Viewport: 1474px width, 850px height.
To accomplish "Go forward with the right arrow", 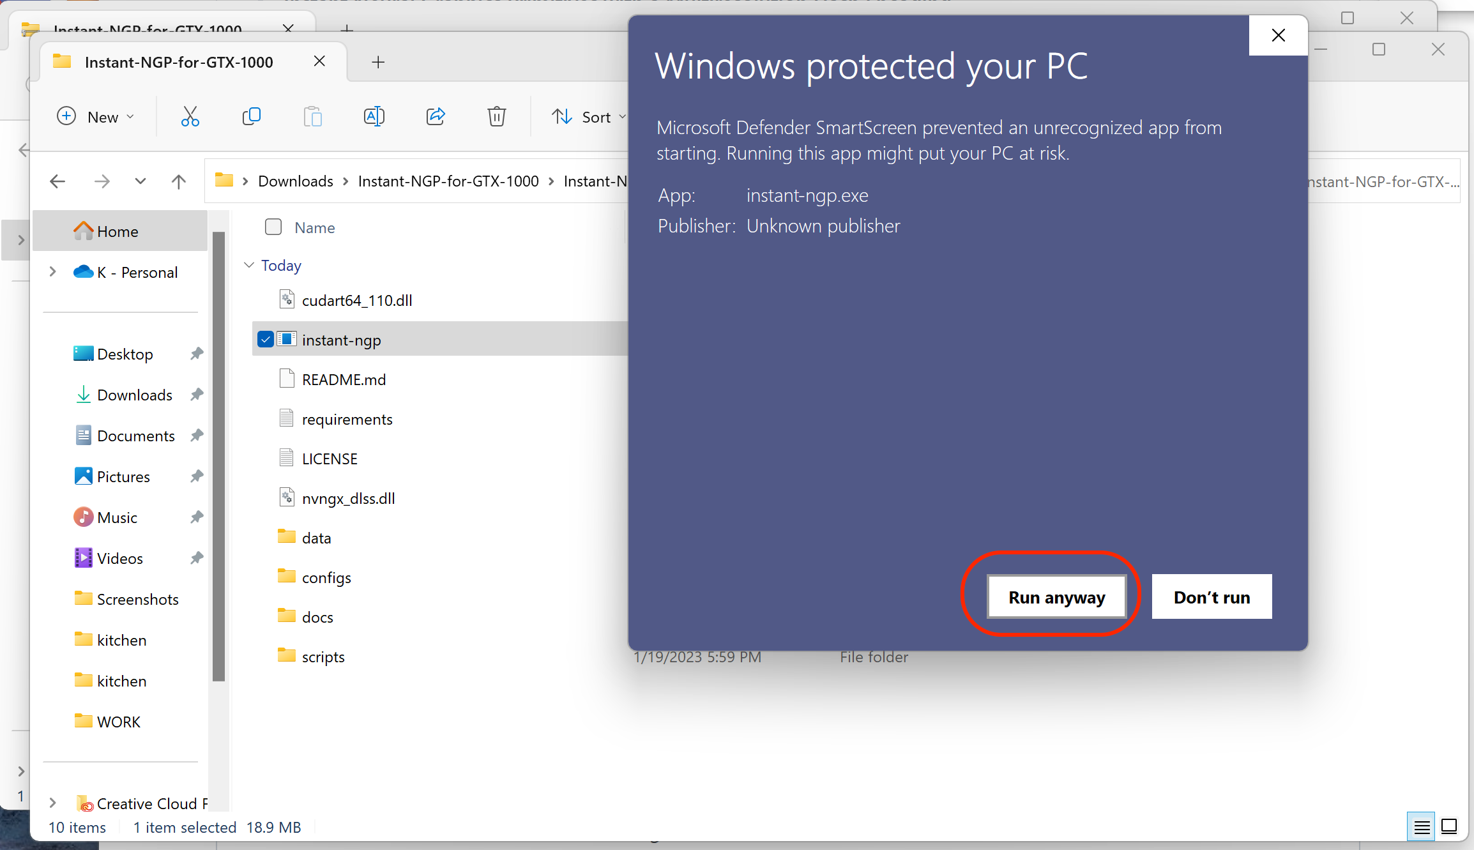I will tap(102, 181).
